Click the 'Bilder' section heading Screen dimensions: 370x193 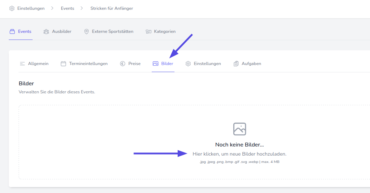[x=26, y=84]
